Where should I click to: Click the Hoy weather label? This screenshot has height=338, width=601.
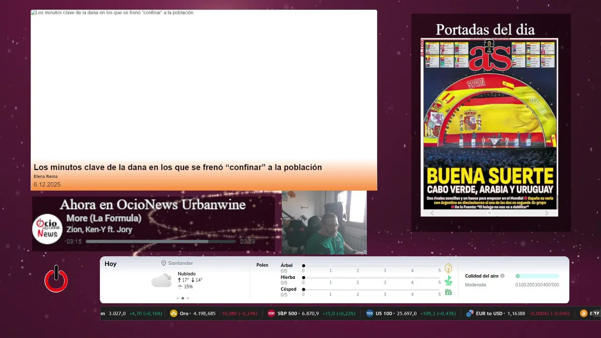pyautogui.click(x=110, y=264)
